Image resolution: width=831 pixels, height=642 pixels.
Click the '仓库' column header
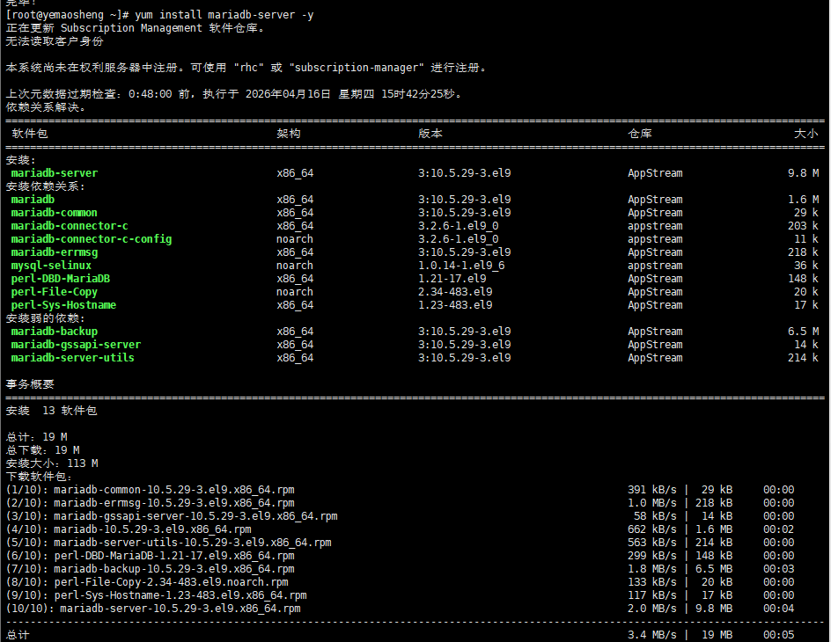[640, 134]
